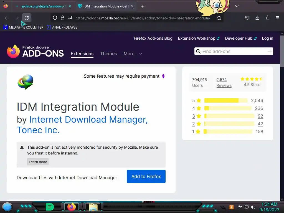Open File Explorer from taskbar
The image size is (284, 213).
[x=93, y=207]
